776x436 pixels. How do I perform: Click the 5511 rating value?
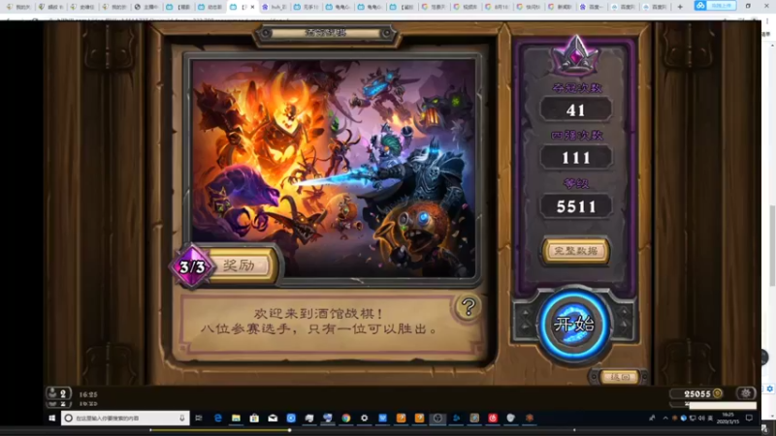[x=575, y=206]
